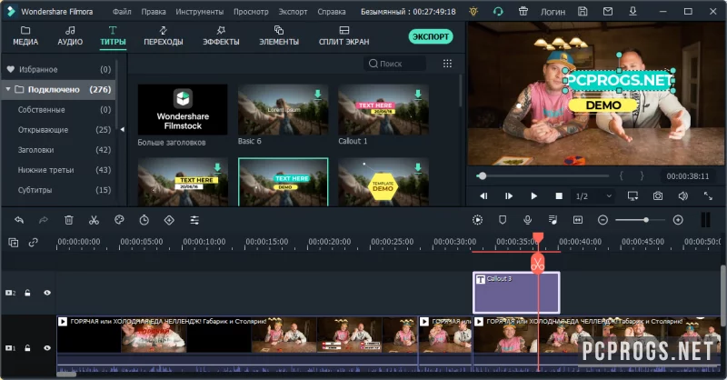Hide video track 2 with the eye icon
This screenshot has height=380, width=727.
[47, 293]
